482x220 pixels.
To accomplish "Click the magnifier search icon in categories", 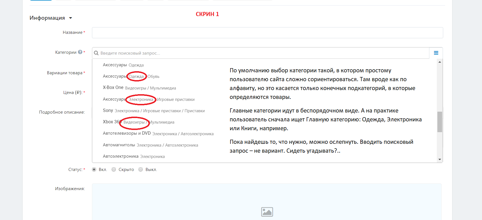I will coord(96,53).
